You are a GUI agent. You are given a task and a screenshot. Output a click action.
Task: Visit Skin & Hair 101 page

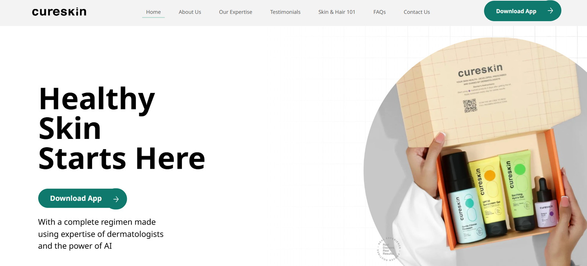[x=337, y=12]
